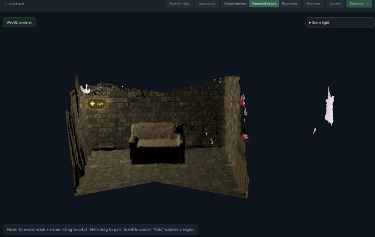The width and height of the screenshot is (375, 237).
Task: Click the download arrow icon
Action: (368, 4)
